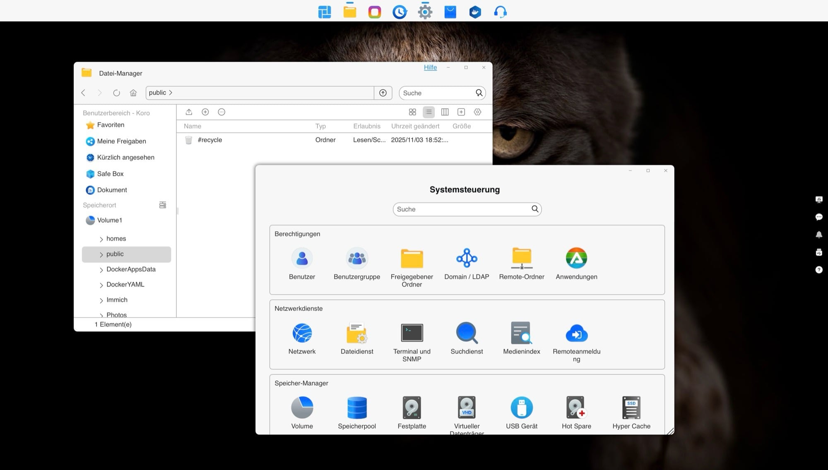Toggle list view mode in file manager

pyautogui.click(x=428, y=112)
